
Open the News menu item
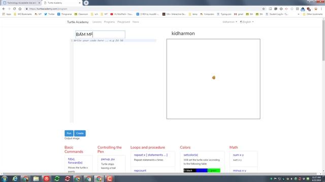coord(136,22)
